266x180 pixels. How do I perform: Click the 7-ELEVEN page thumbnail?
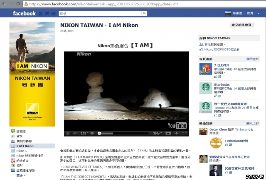206,69
